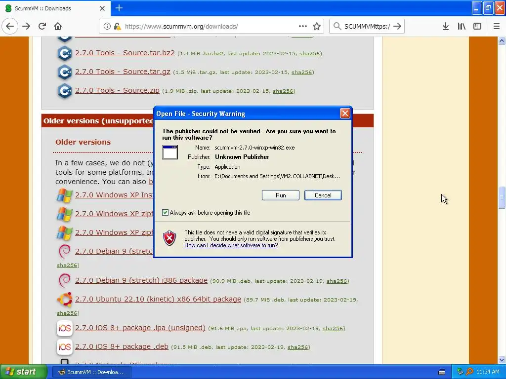The width and height of the screenshot is (506, 379).
Task: Open 2.7.0 Debian 9 (stretch) i386 package link
Action: [141, 280]
